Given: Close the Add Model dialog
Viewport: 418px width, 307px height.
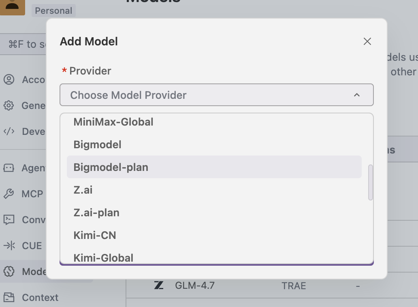Looking at the screenshot, I should pos(367,41).
